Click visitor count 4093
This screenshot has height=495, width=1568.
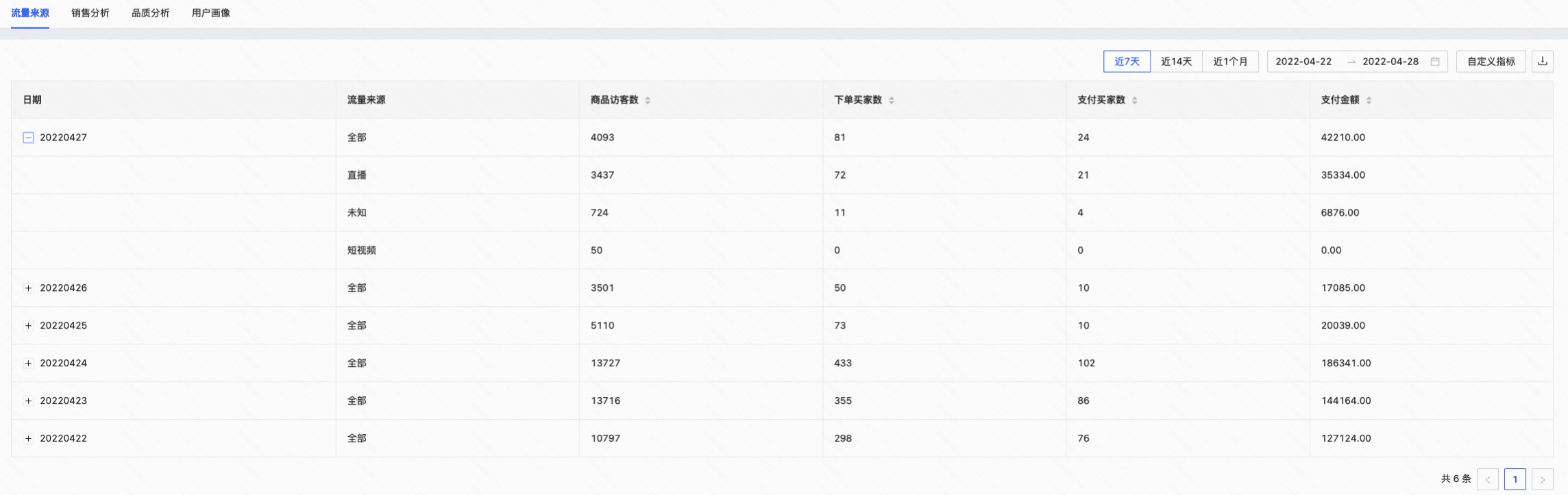coord(602,138)
